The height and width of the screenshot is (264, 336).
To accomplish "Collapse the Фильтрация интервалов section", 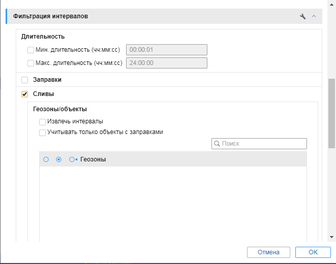I will 314,16.
